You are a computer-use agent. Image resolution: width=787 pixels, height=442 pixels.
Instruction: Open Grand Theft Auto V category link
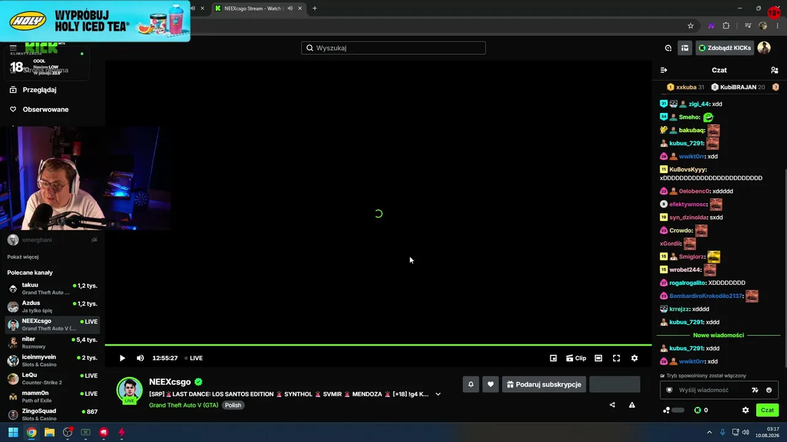[183, 405]
